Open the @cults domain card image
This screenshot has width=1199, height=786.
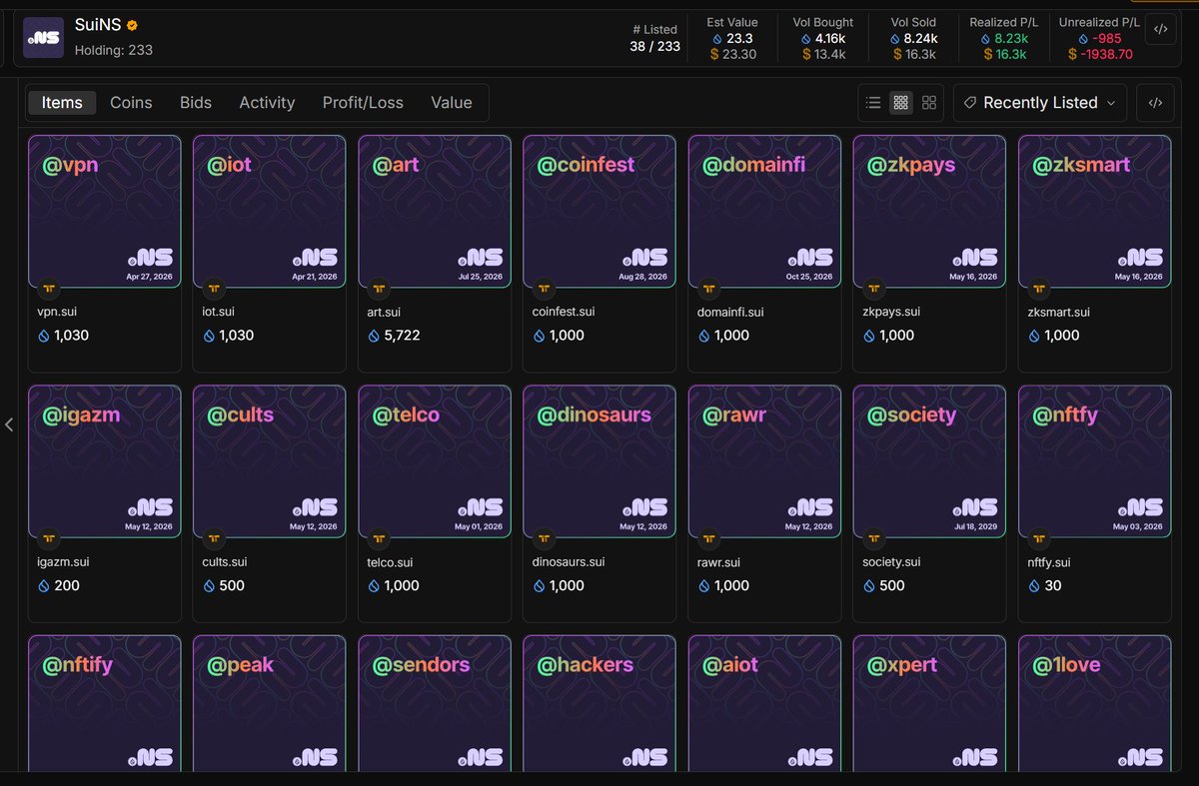click(x=270, y=461)
